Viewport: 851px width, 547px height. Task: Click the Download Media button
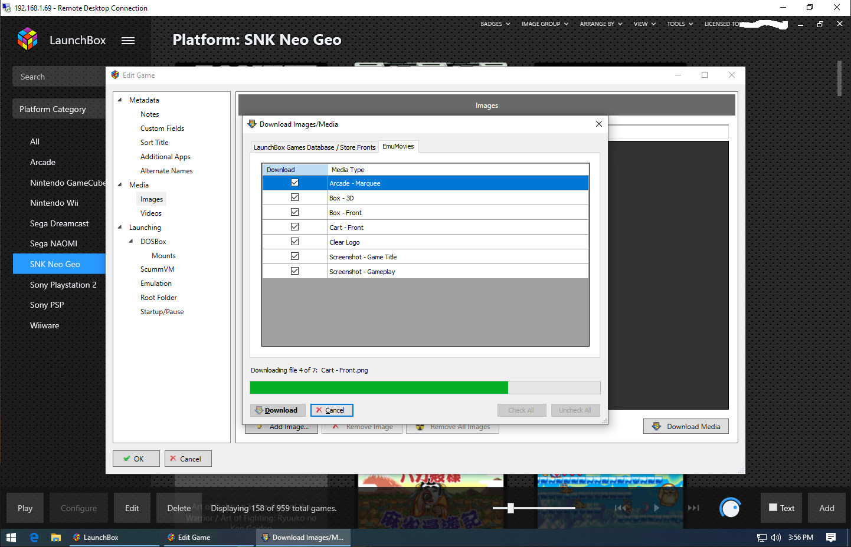tap(686, 426)
